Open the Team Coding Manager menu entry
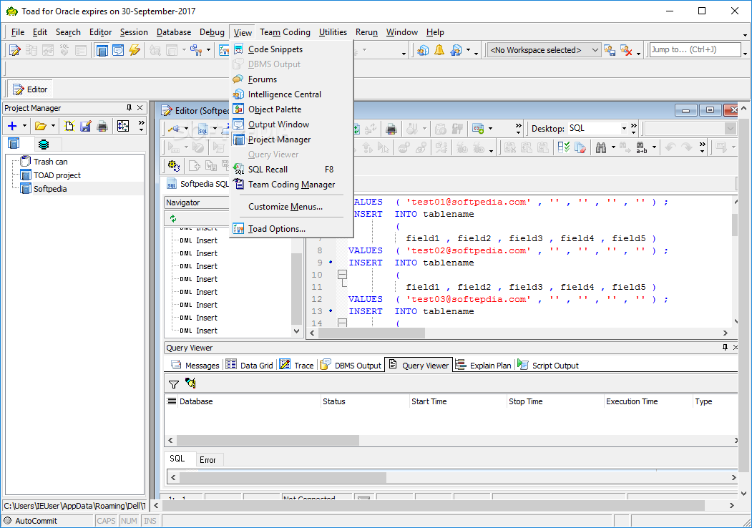This screenshot has height=528, width=752. (292, 184)
